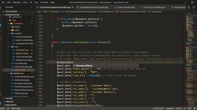
Task: Click Ln 136, Col 21 cursor position
Action: tap(158, 108)
